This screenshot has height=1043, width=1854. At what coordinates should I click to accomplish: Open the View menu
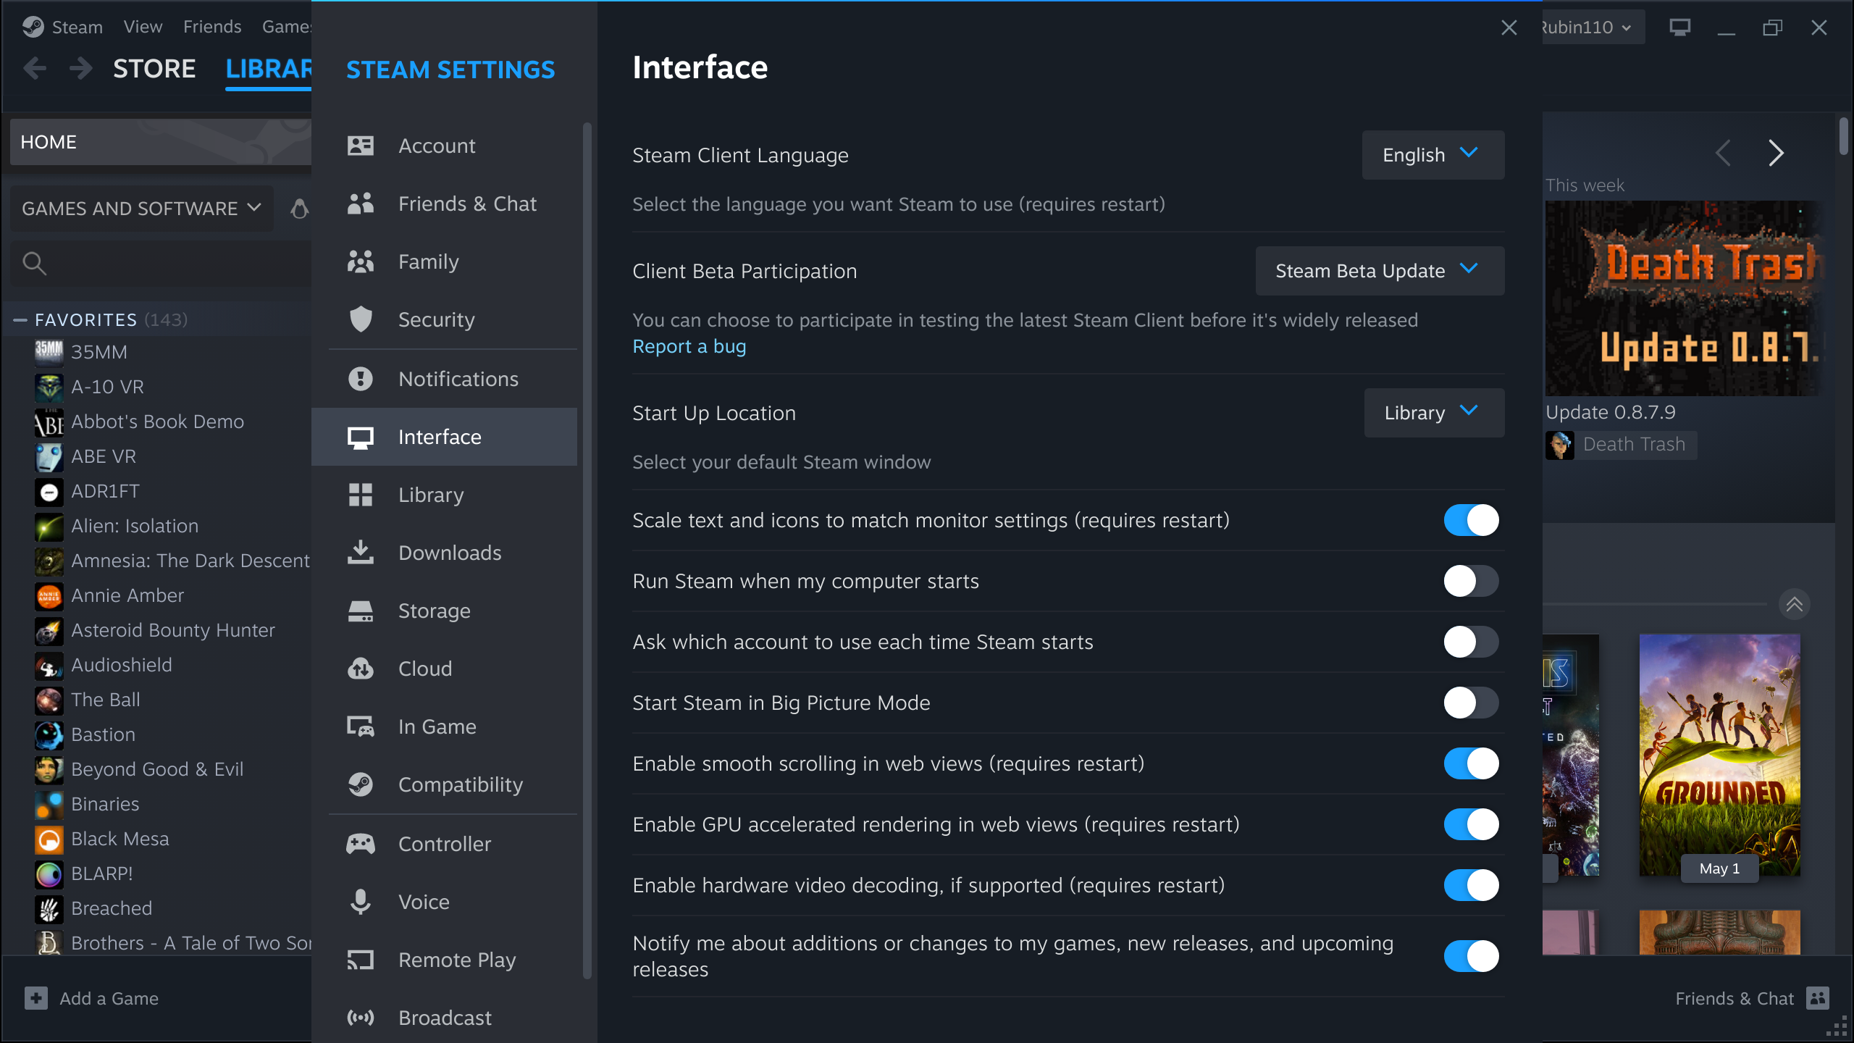point(143,27)
